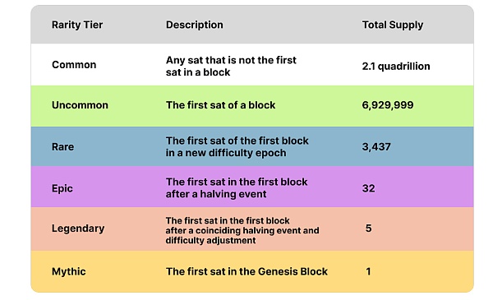This screenshot has width=493, height=300.
Task: Click the Description column header
Action: [x=194, y=25]
